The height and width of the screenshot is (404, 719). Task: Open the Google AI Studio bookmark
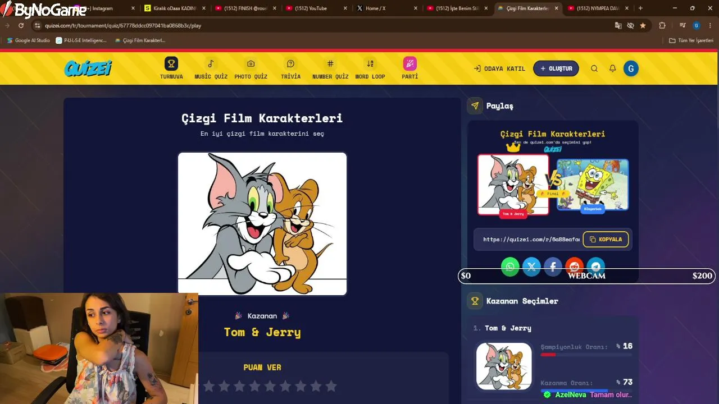[x=28, y=40]
